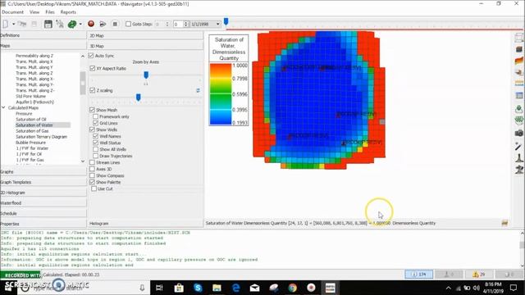Image resolution: width=525 pixels, height=295 pixels.
Task: Click the green reload model icon
Action: coord(72,24)
